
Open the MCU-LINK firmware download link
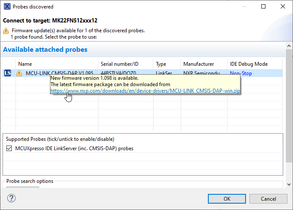[x=145, y=91]
